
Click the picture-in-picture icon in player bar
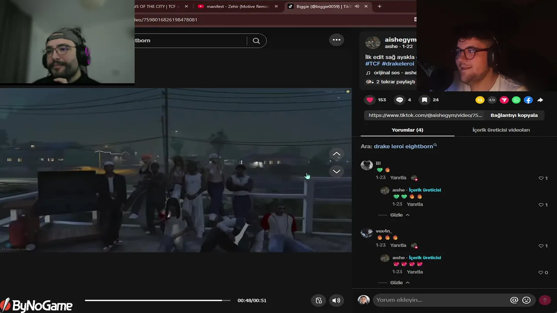click(319, 300)
